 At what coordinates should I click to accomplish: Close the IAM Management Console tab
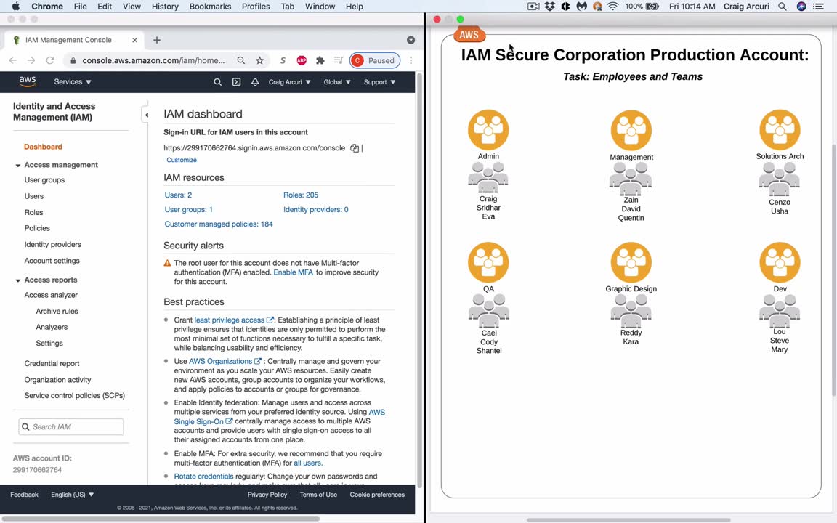tap(134, 40)
